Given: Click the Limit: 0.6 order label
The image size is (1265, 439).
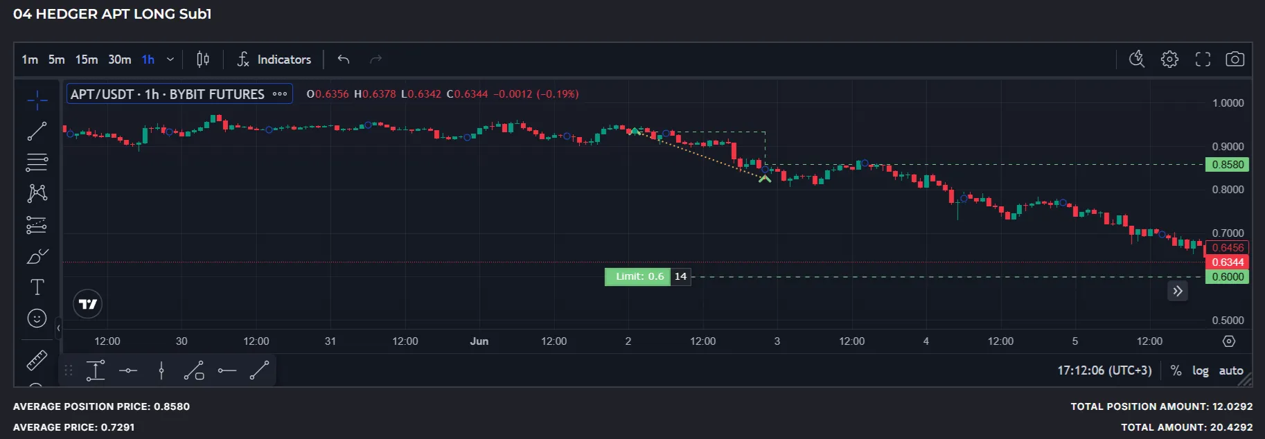Looking at the screenshot, I should 638,277.
